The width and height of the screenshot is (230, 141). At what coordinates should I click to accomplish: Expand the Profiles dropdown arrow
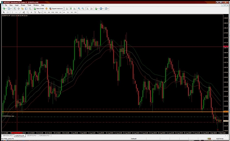click(x=11, y=8)
